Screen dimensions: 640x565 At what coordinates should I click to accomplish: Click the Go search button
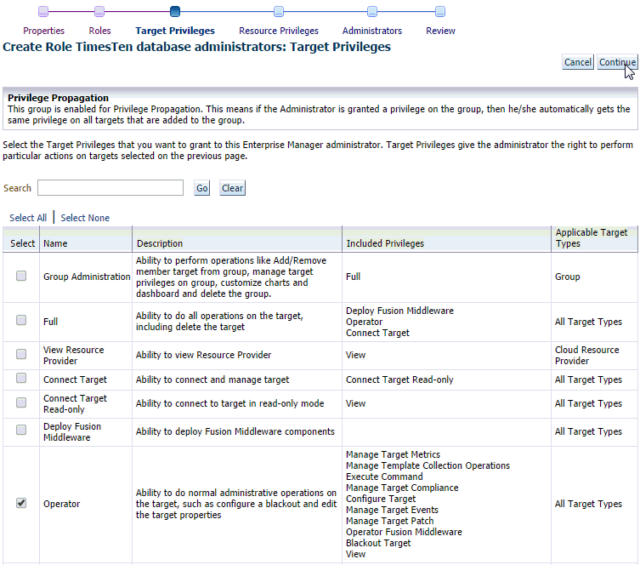tap(201, 188)
